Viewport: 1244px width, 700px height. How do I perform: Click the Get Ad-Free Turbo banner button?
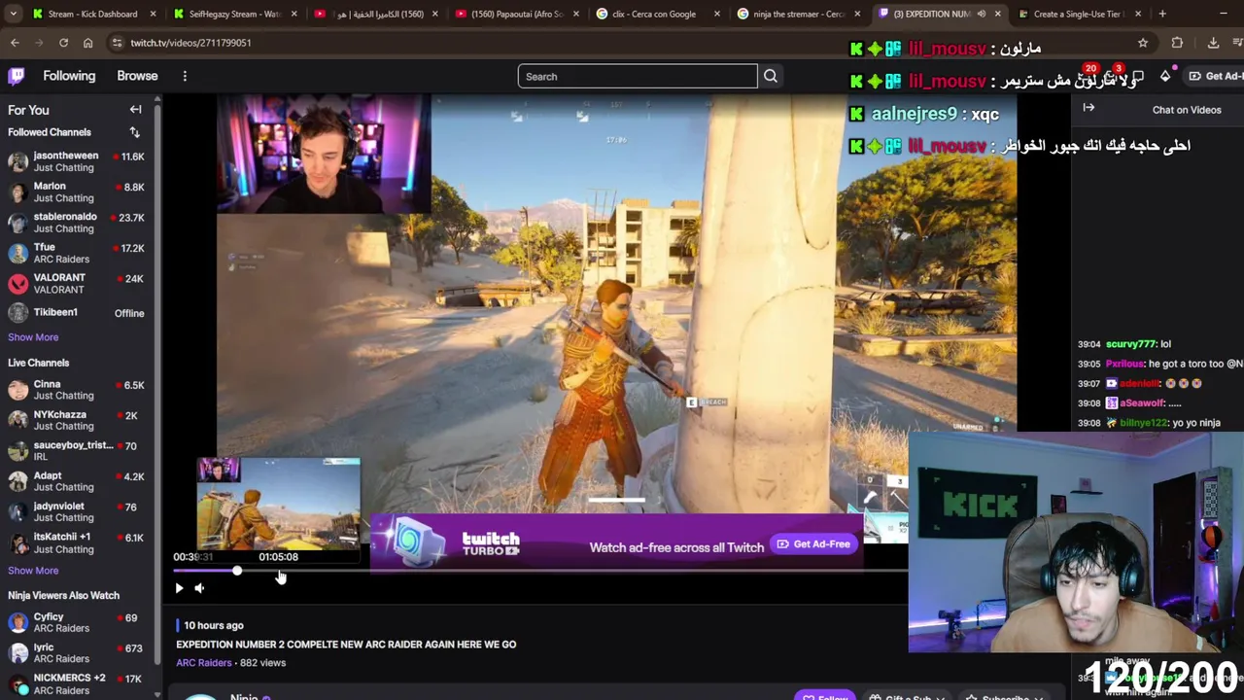click(813, 544)
